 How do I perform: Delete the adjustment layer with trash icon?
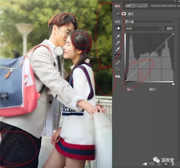(x=173, y=164)
